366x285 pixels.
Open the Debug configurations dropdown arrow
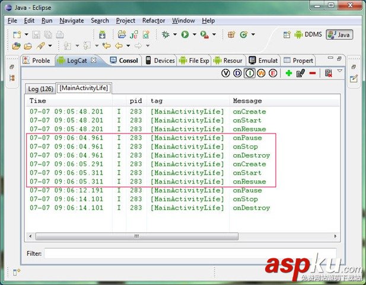click(175, 34)
